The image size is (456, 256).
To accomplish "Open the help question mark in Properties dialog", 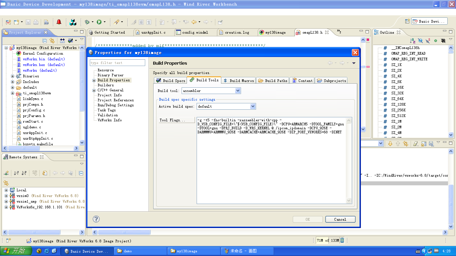I will tap(96, 219).
